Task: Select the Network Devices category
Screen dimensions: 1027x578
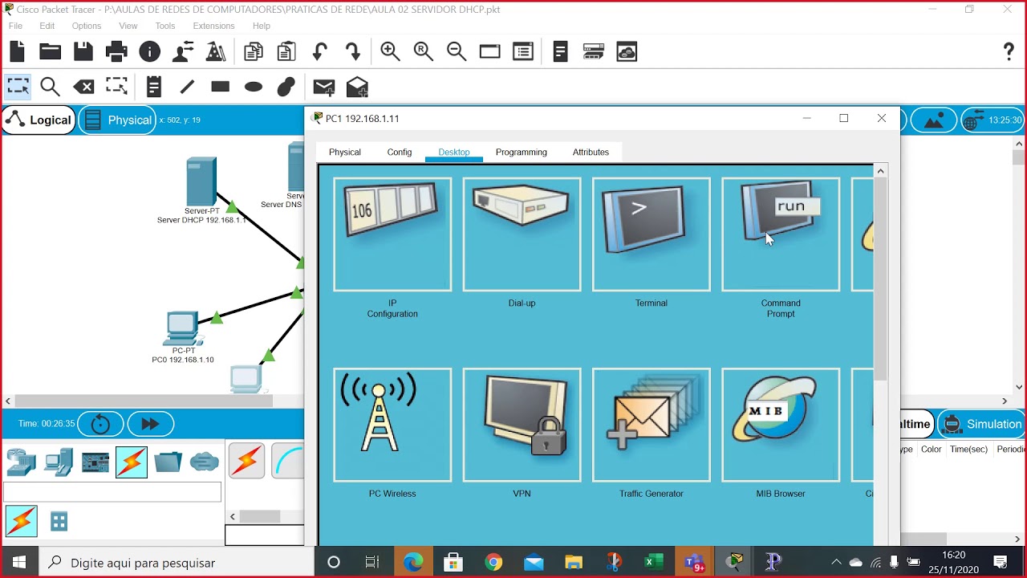Action: (x=21, y=462)
